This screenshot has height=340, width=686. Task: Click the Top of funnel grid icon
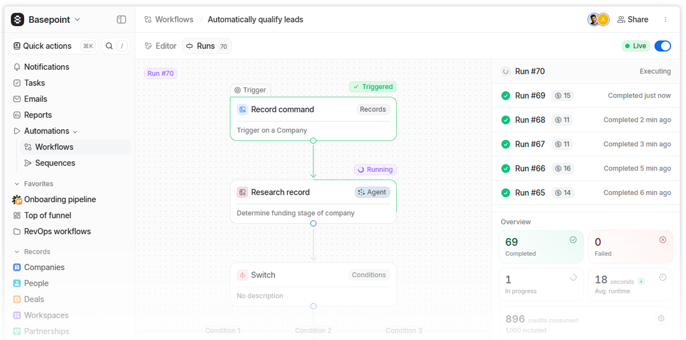(x=17, y=215)
